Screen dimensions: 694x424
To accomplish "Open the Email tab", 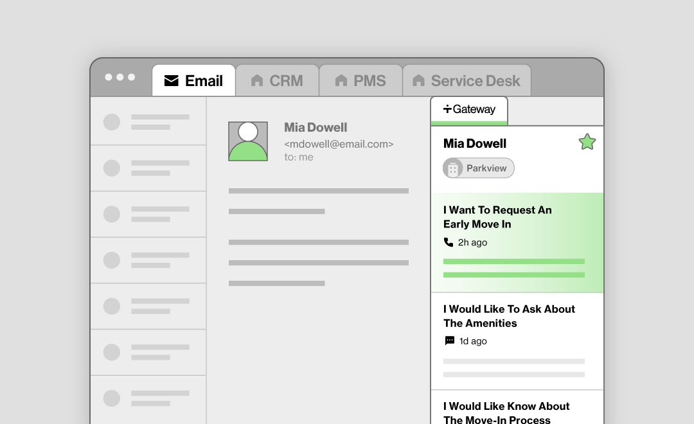I will (193, 80).
